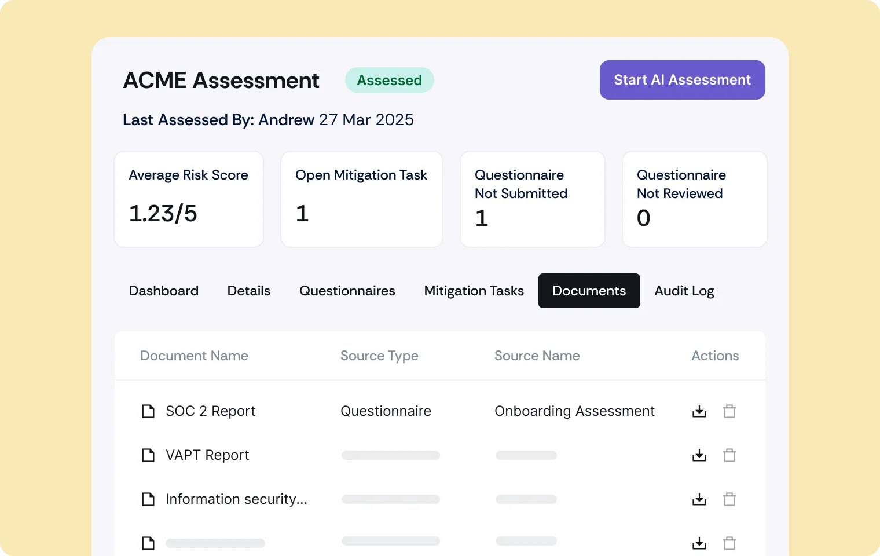
Task: Delete the Information security document
Action: click(x=729, y=499)
